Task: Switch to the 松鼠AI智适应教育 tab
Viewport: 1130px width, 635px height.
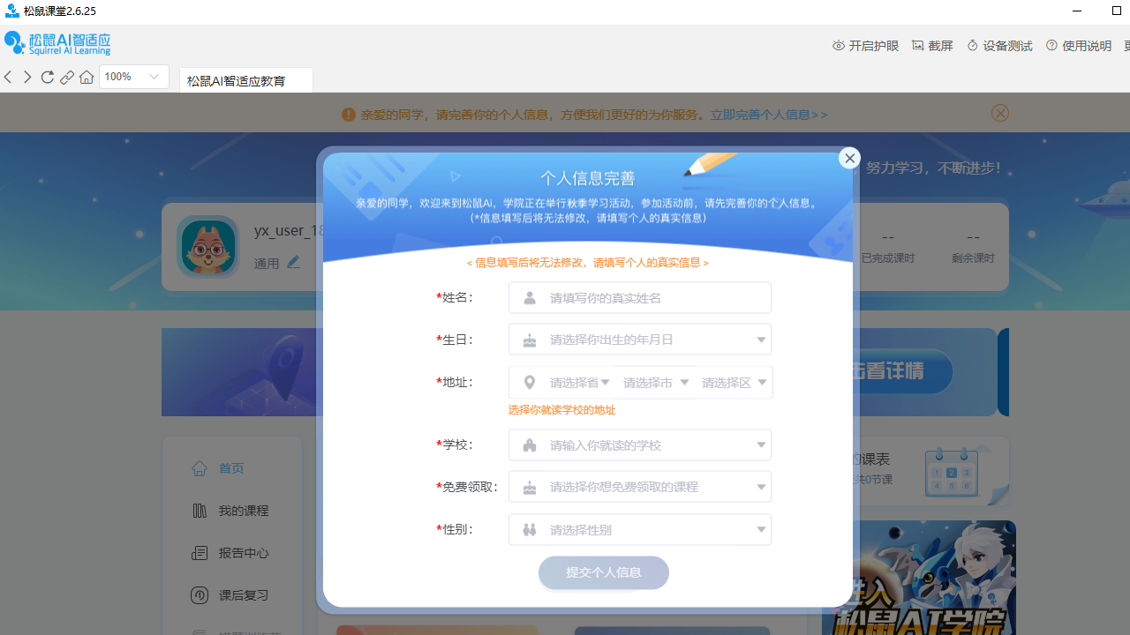Action: pos(236,80)
